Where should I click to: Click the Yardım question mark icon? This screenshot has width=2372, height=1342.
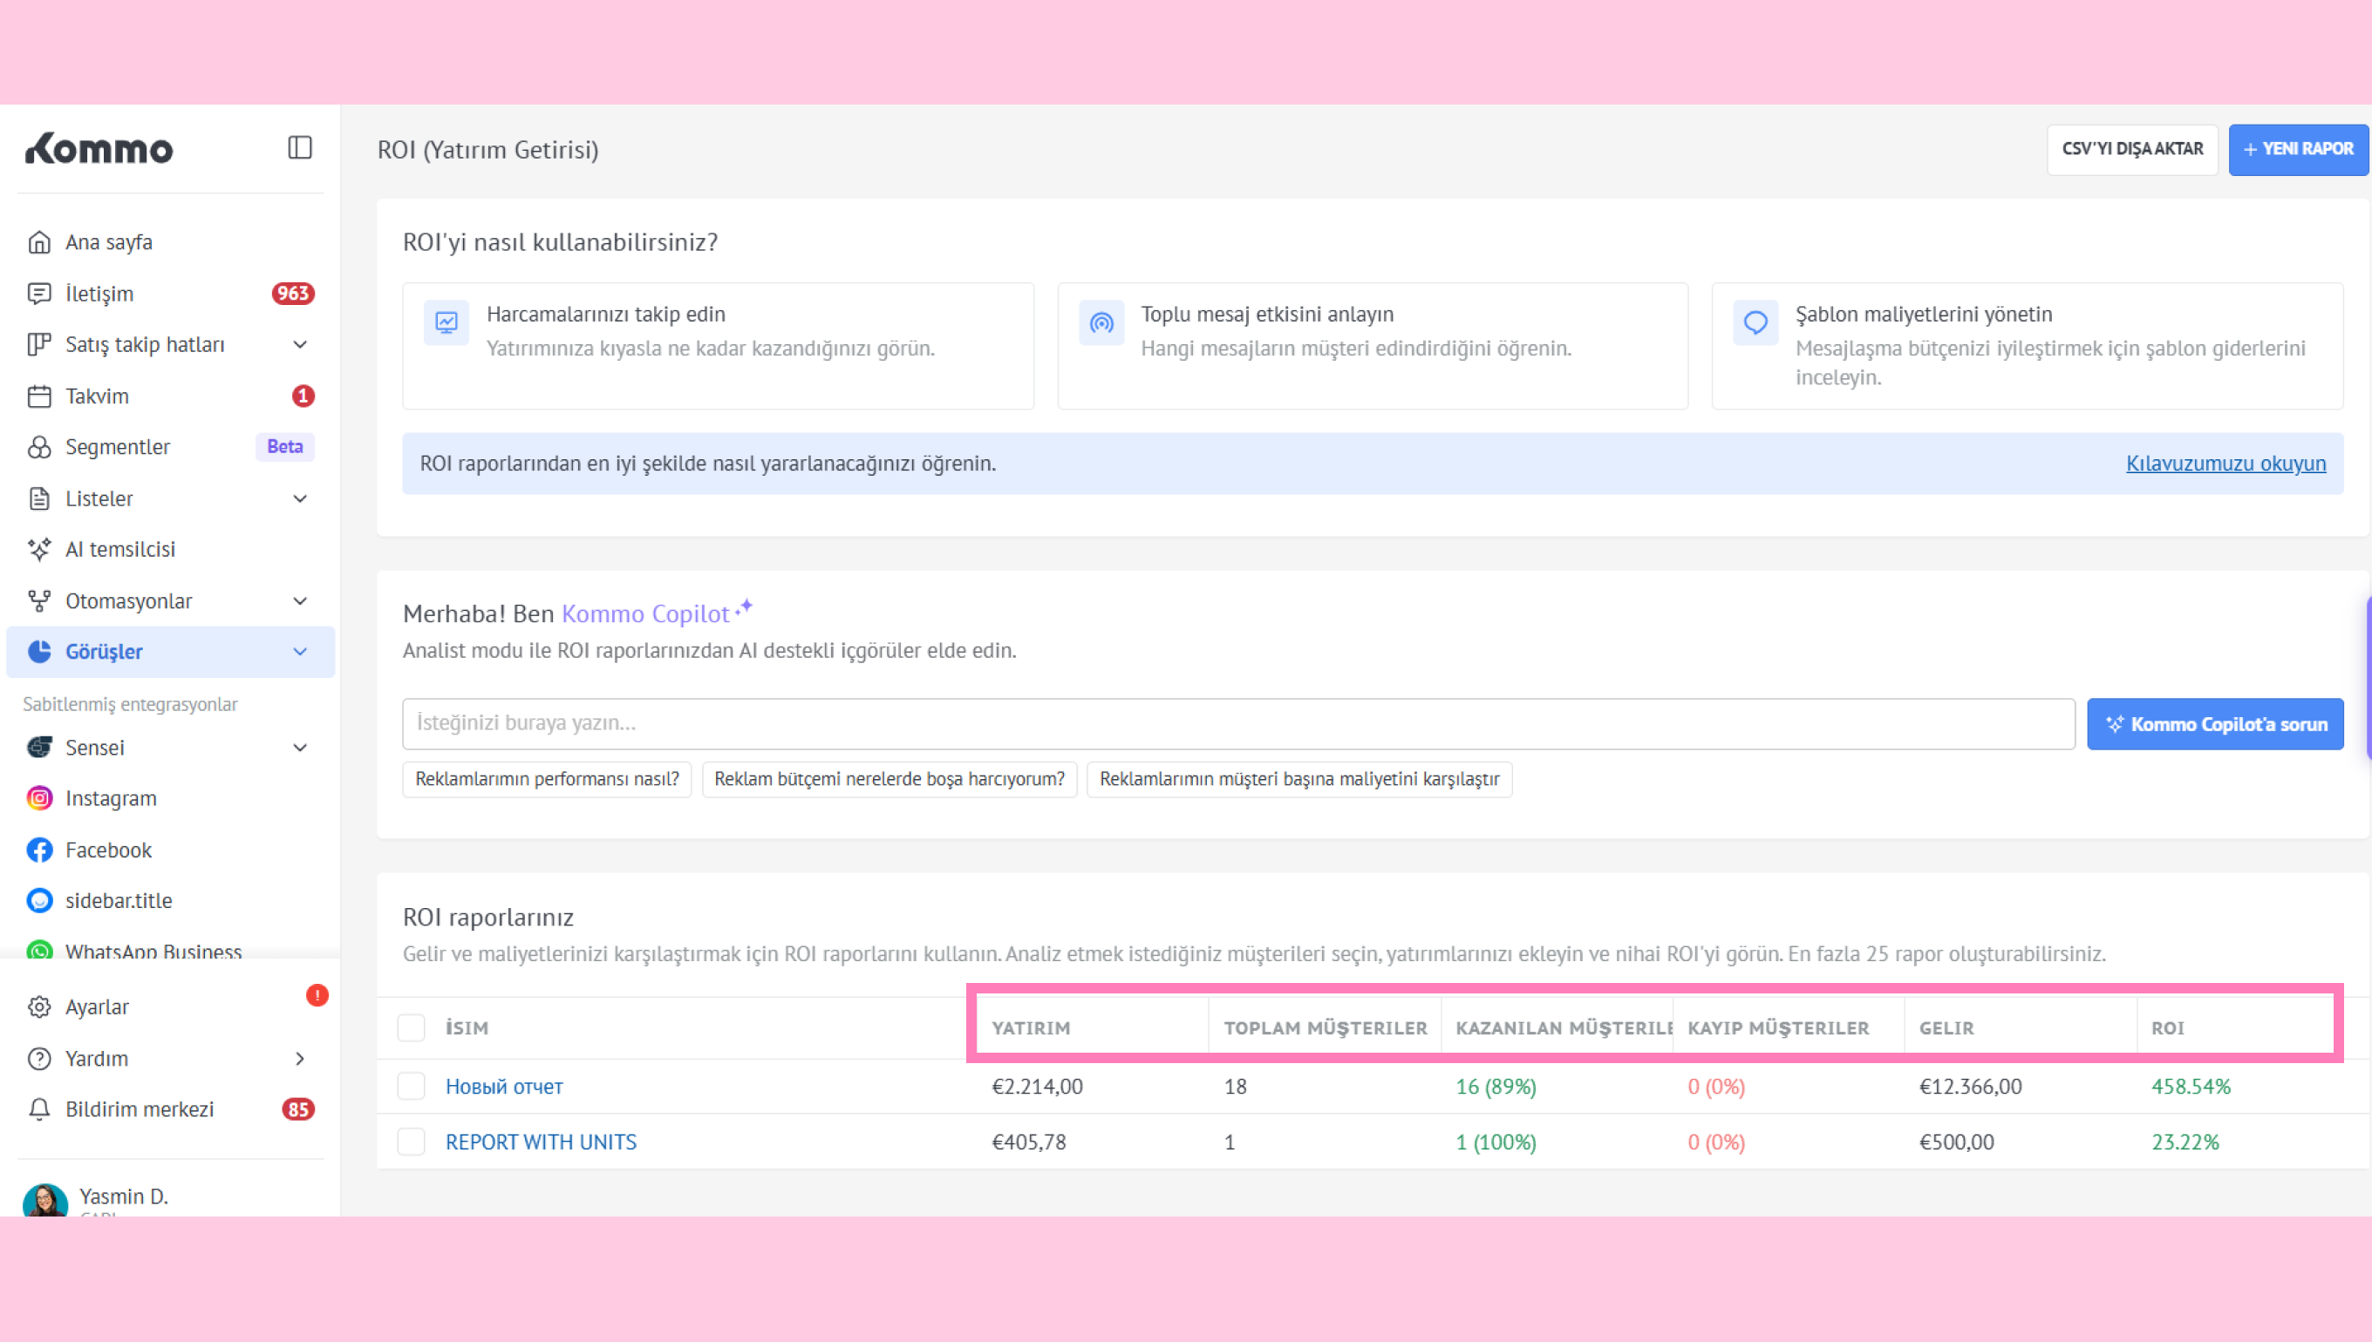(x=38, y=1059)
